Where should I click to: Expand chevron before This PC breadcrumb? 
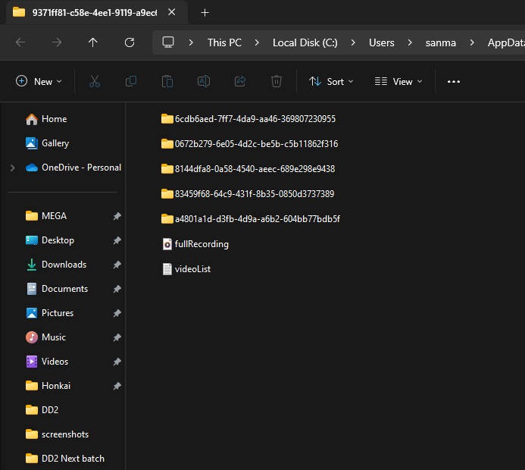191,42
